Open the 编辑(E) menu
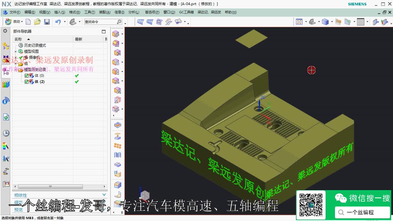 30,12
